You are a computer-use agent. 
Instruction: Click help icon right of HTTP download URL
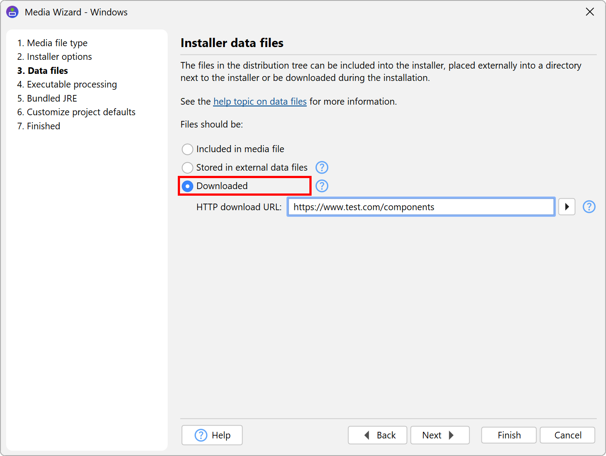coord(589,207)
